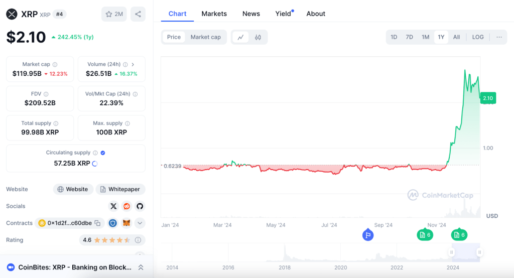Click the MetaMask fox icon
This screenshot has width=514, height=278.
(126, 223)
